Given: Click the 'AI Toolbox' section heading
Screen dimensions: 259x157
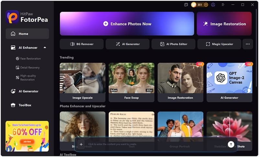Looking at the screenshot, I should click(x=68, y=155).
